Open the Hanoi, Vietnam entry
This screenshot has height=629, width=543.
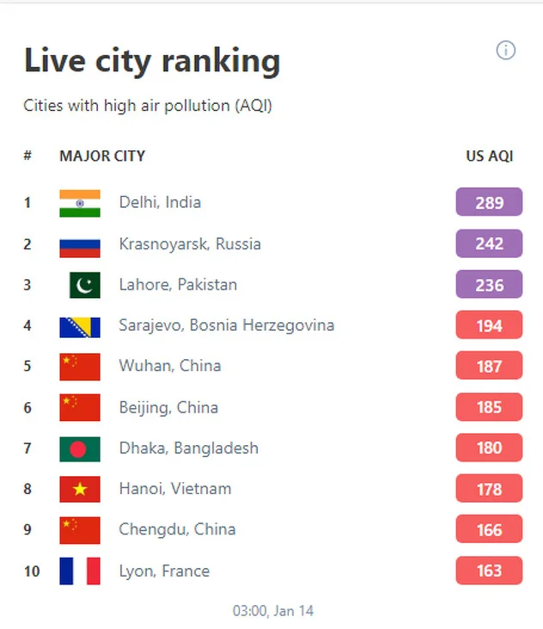[x=175, y=489]
